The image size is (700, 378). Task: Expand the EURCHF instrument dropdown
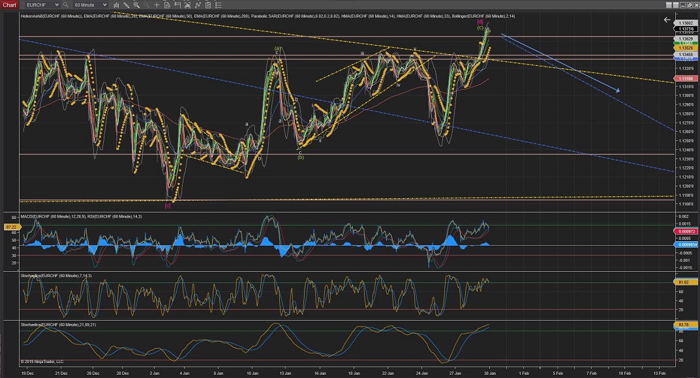click(55, 5)
